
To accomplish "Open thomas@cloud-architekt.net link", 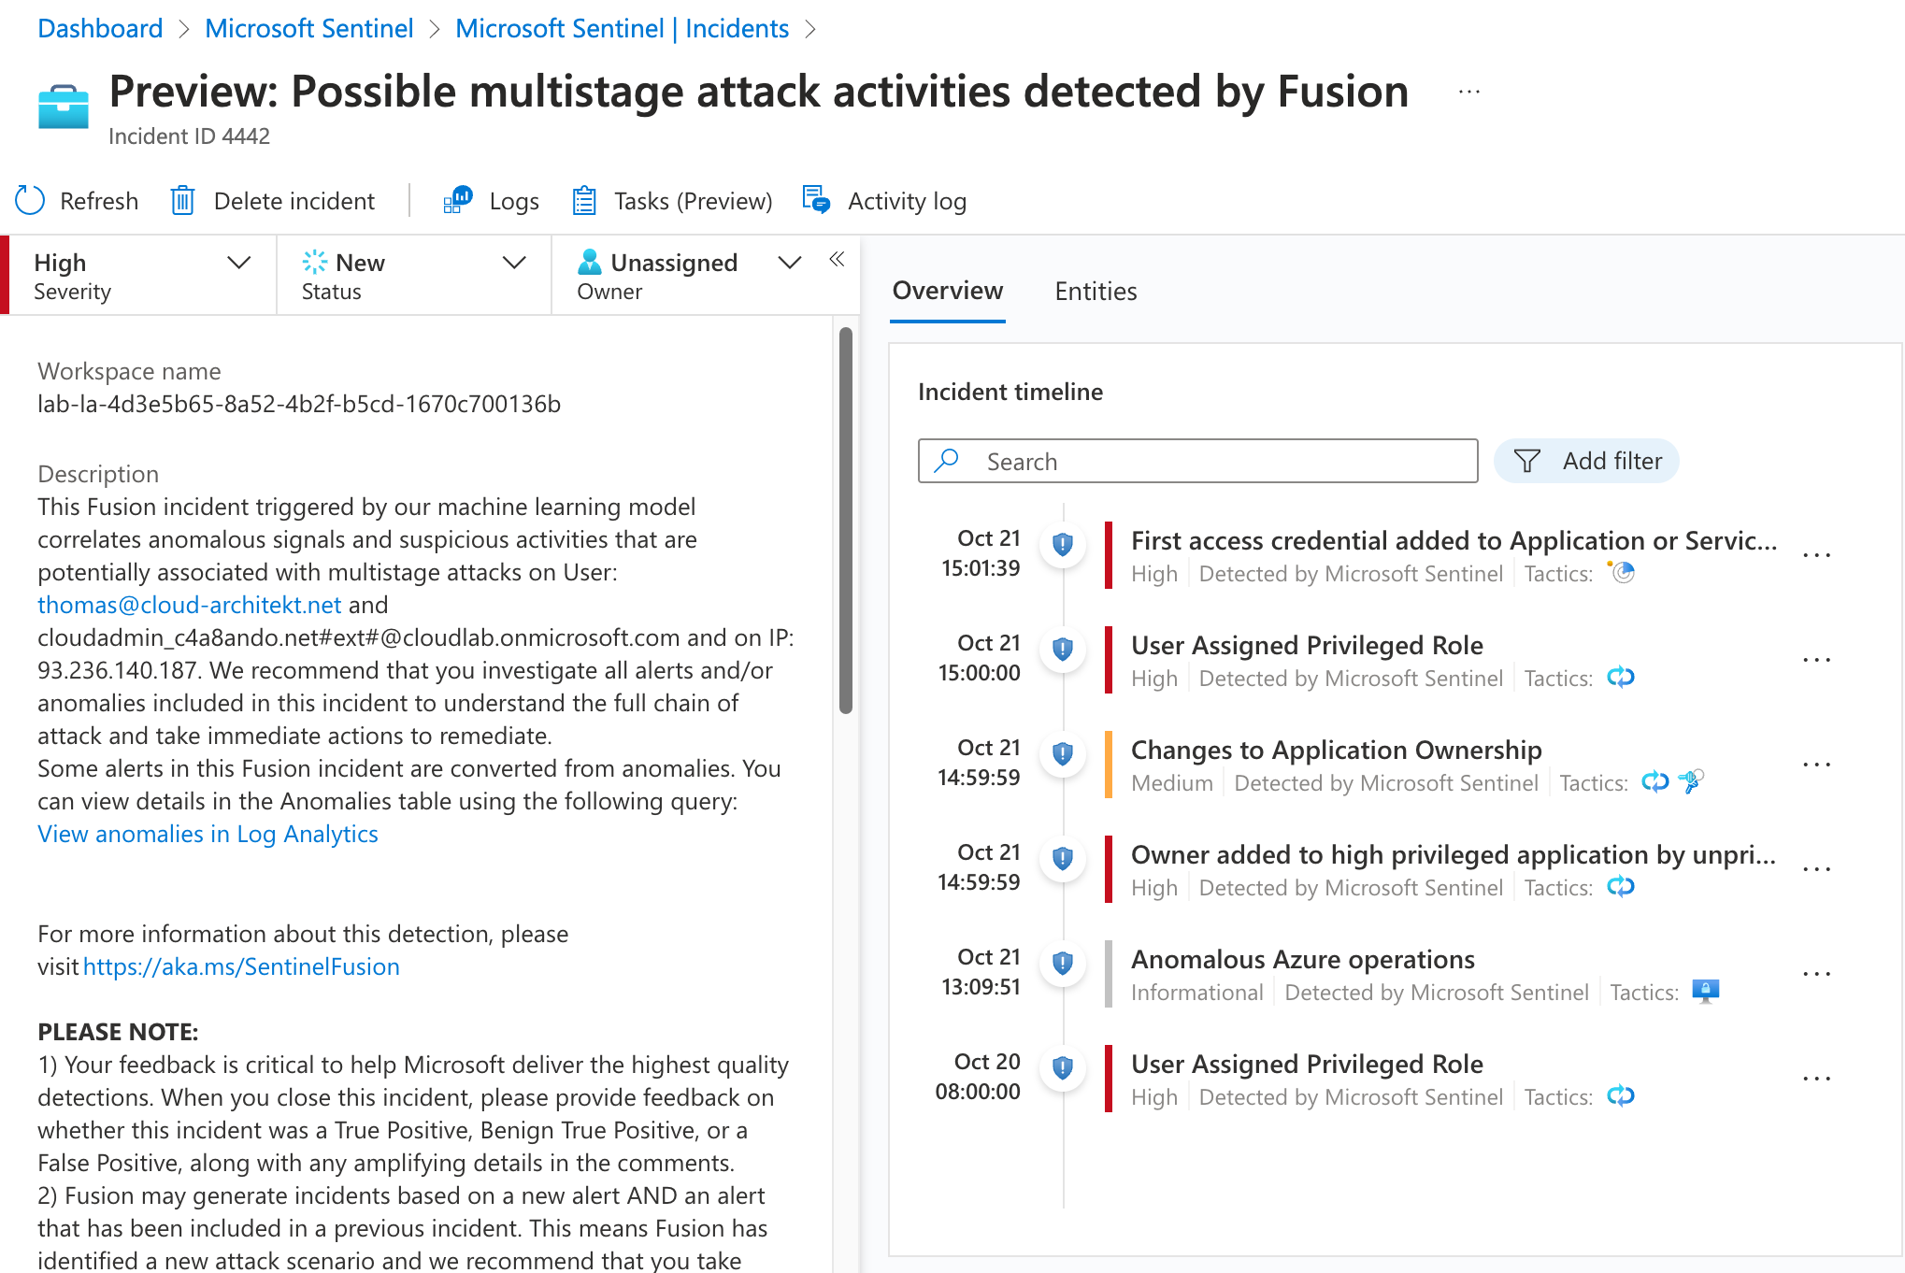I will point(190,605).
